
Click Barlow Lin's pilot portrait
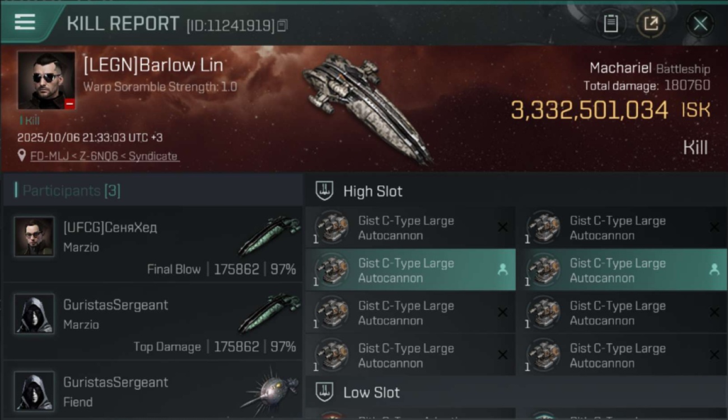(x=46, y=80)
